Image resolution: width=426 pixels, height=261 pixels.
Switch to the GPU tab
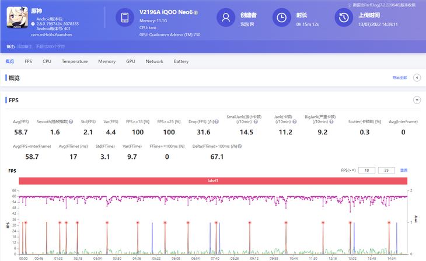click(x=130, y=61)
